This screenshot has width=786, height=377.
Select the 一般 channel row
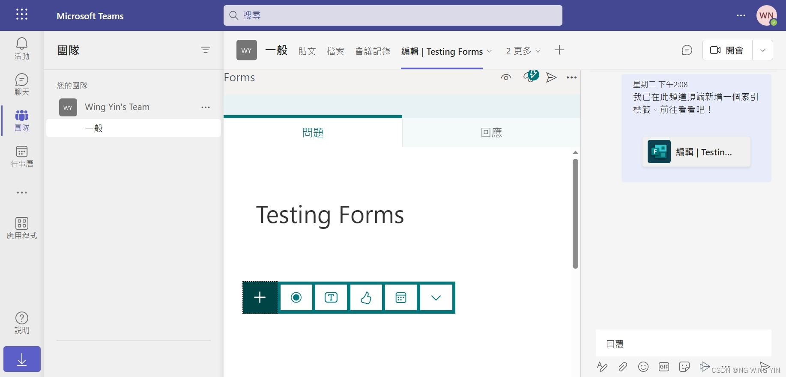click(134, 128)
